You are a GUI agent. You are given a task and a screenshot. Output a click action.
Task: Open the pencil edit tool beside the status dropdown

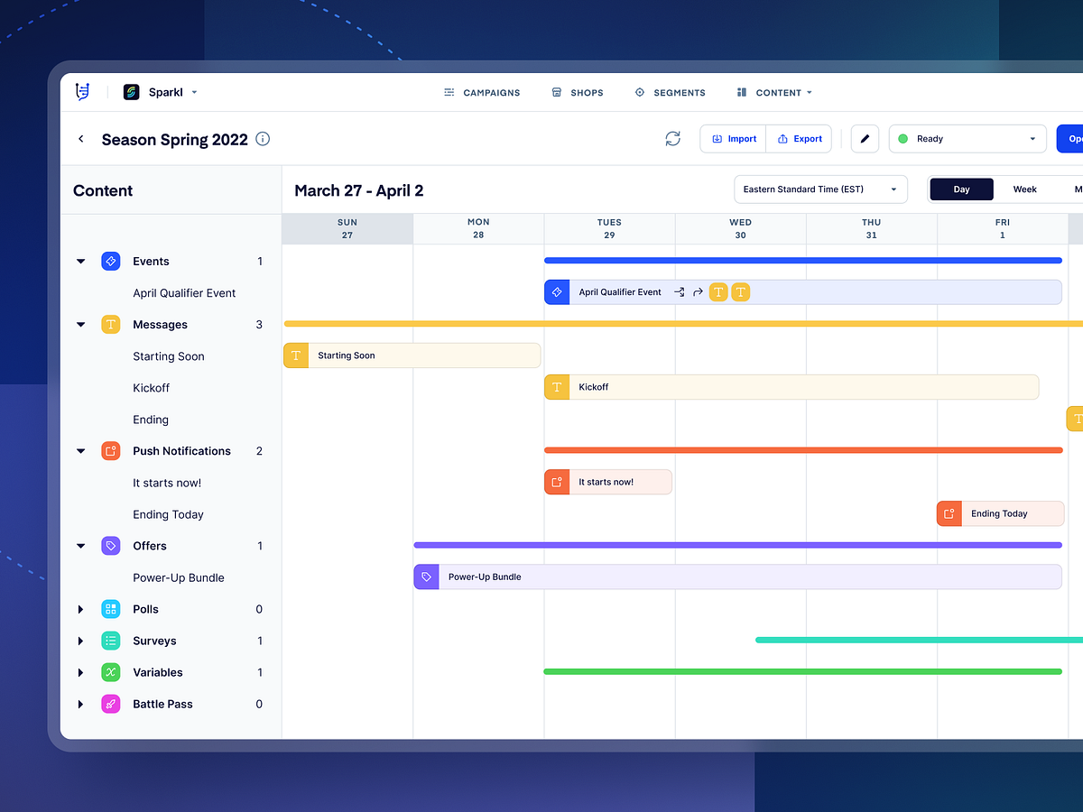(865, 138)
